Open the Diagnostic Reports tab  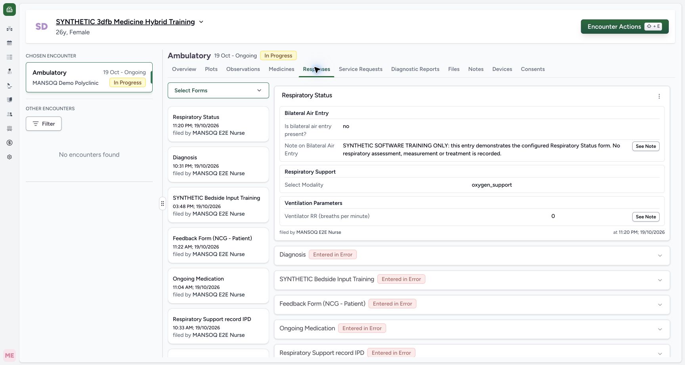415,69
